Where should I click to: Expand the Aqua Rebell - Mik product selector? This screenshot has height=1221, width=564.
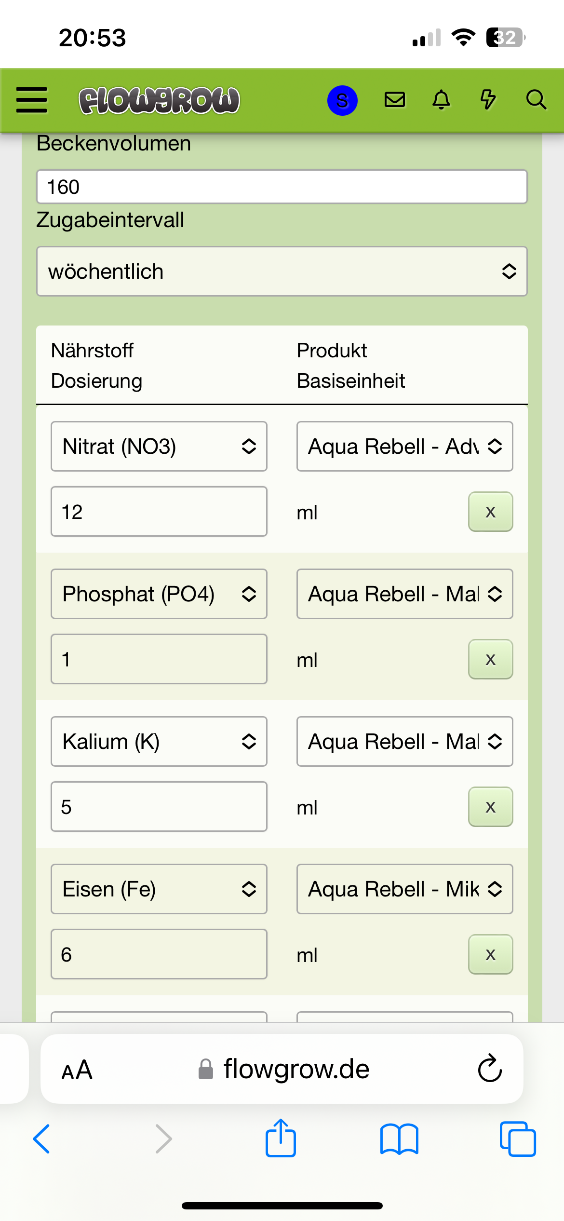click(x=404, y=889)
